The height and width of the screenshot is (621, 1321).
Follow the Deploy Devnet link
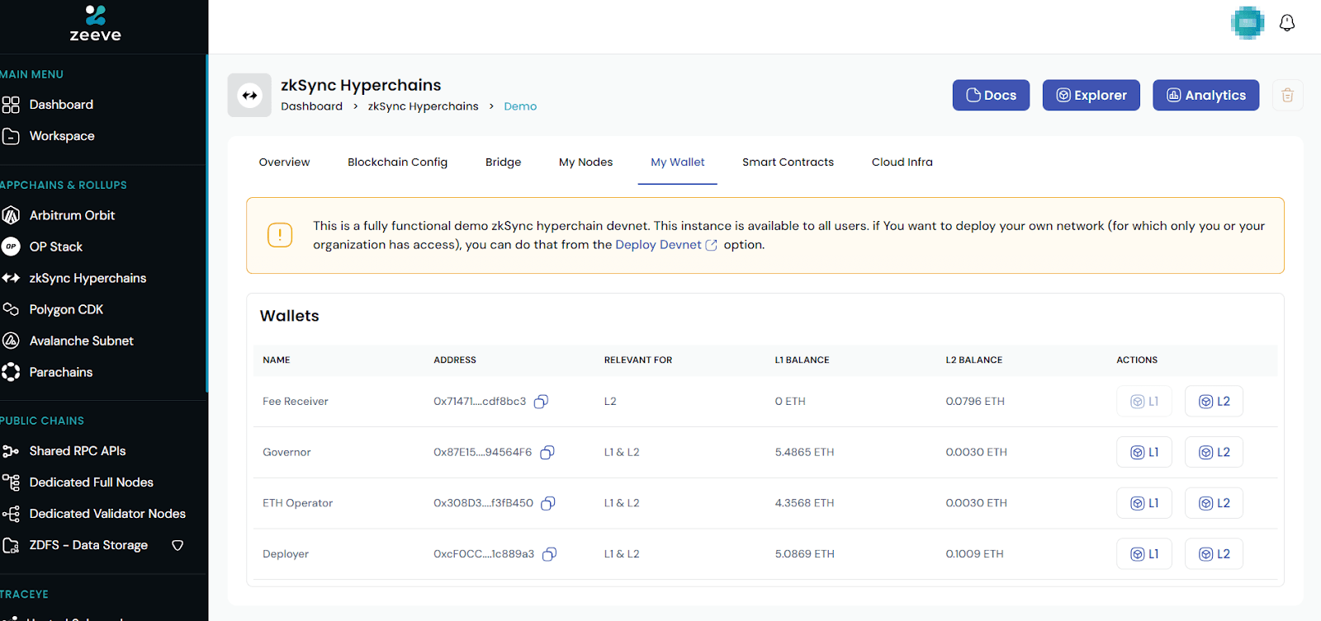tap(658, 245)
